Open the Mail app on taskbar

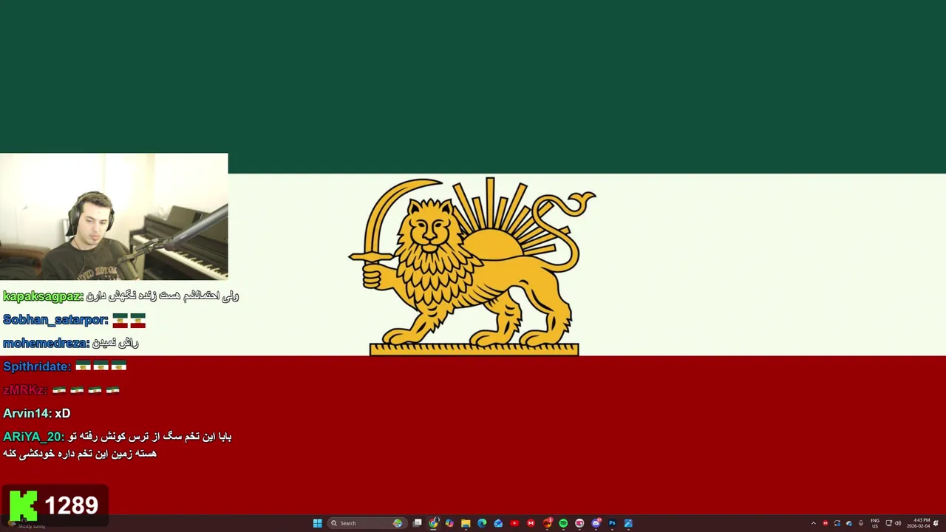click(498, 523)
